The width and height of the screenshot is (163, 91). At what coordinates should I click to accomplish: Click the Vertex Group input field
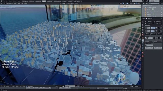click(x=149, y=45)
